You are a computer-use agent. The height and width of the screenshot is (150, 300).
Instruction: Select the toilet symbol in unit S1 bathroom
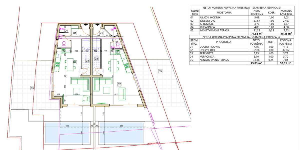click(63, 44)
